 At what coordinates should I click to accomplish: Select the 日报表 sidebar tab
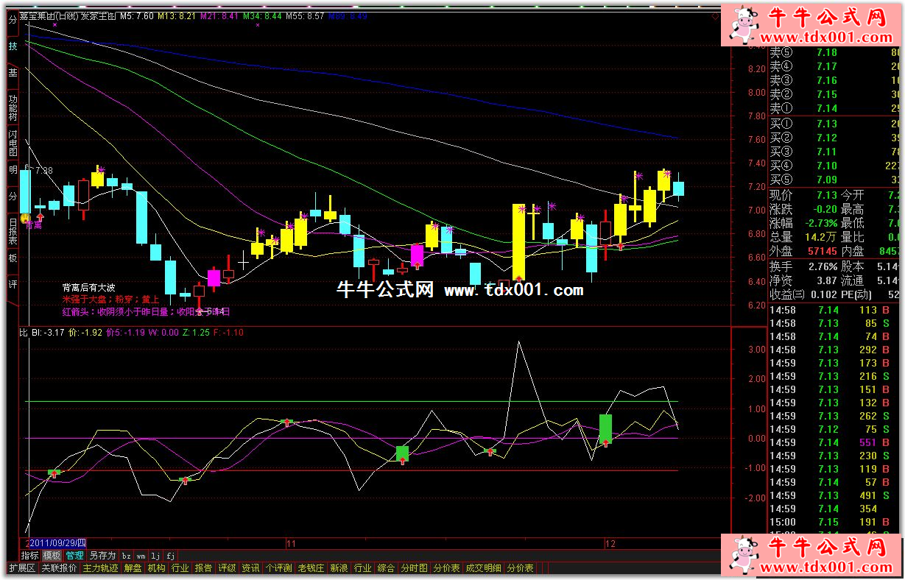coord(13,231)
